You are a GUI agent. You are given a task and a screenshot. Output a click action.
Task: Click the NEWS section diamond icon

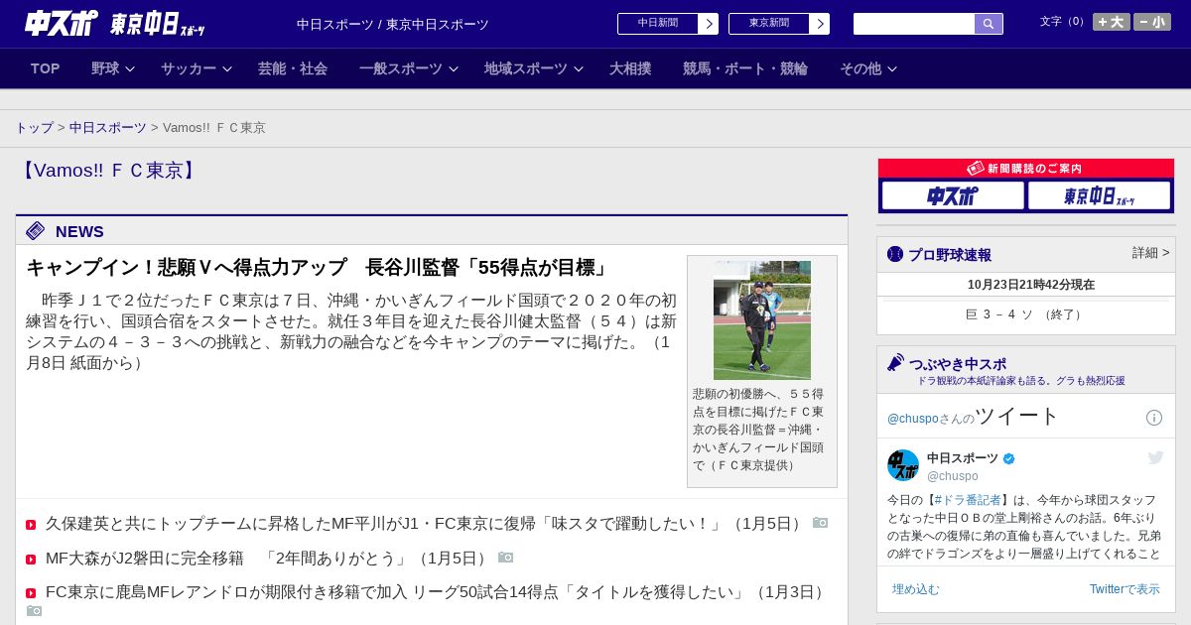pyautogui.click(x=36, y=231)
